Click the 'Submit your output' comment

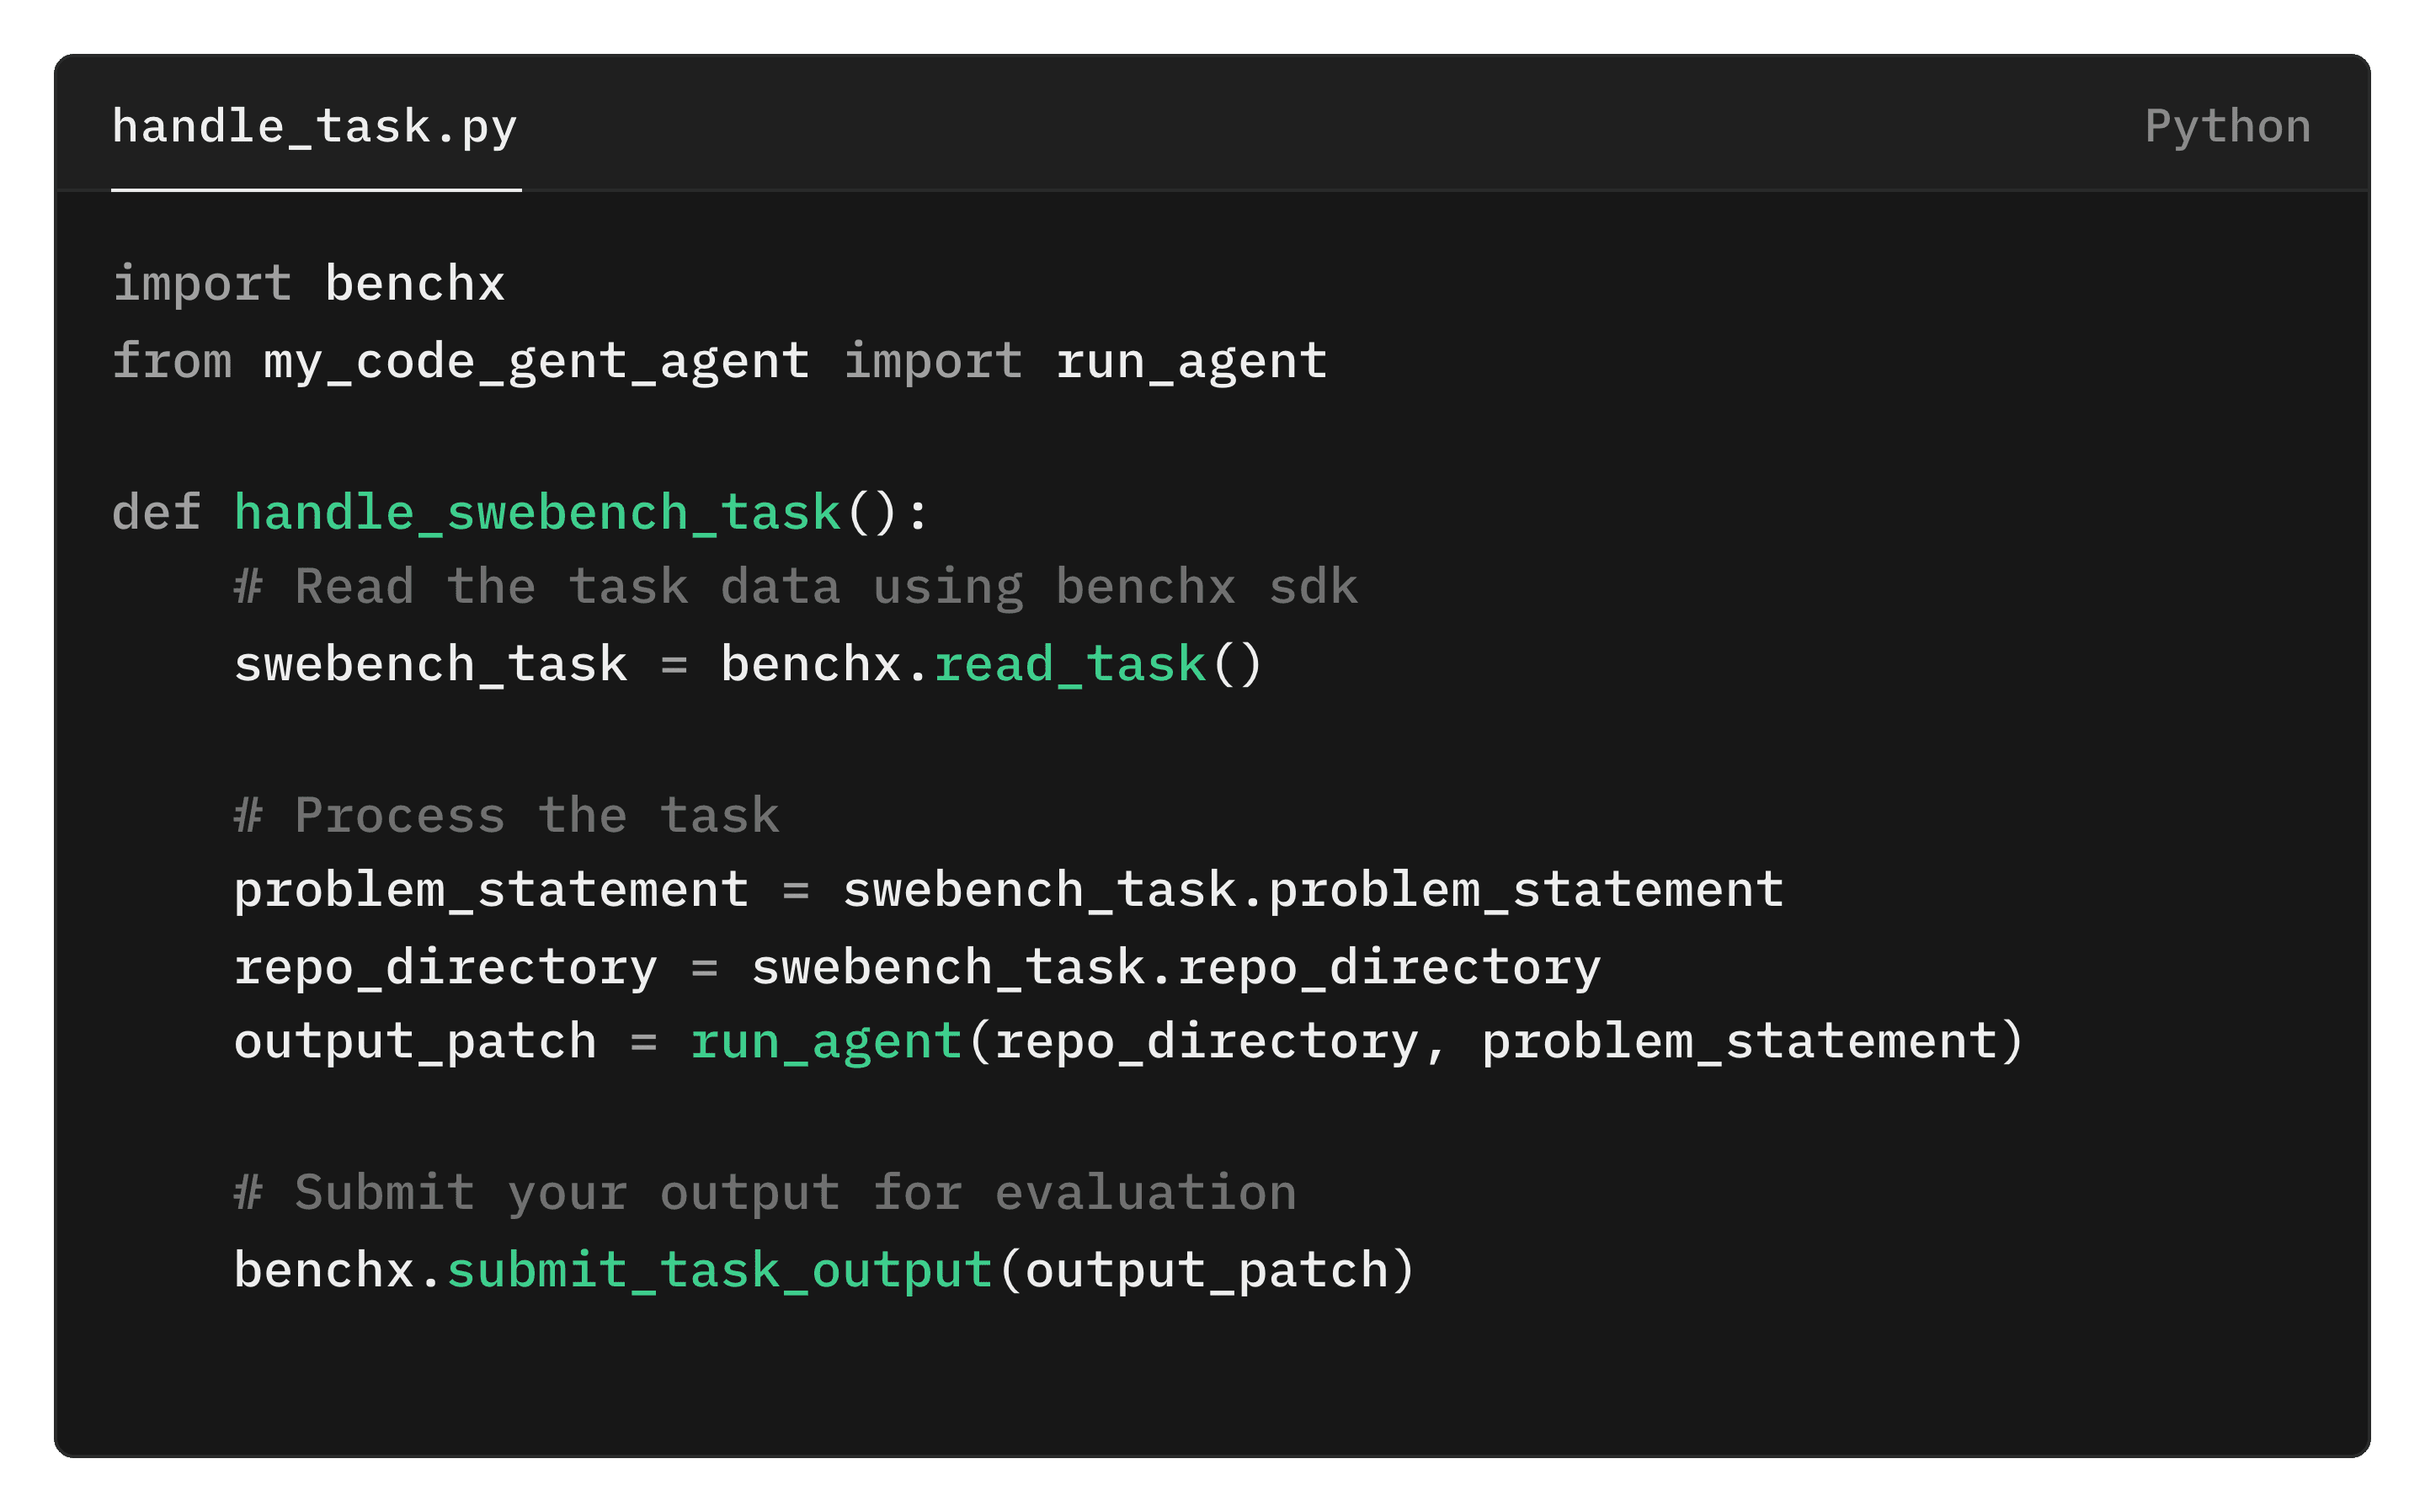[765, 1194]
